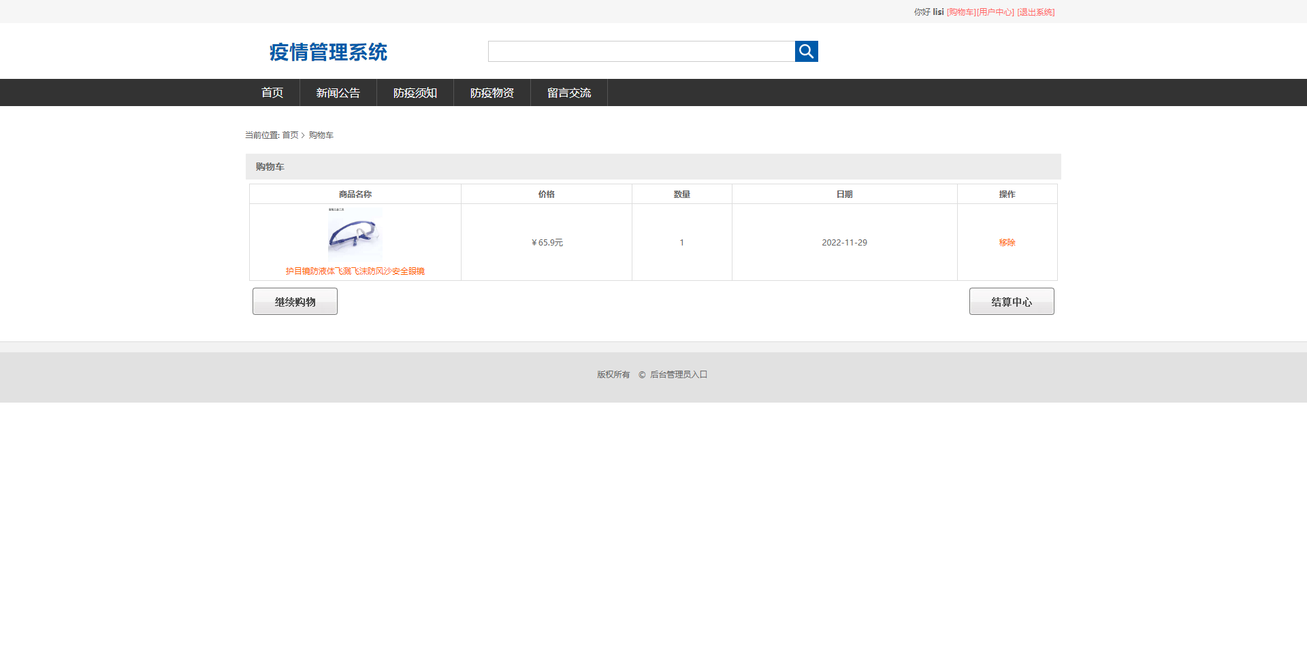The image size is (1307, 659).
Task: Remove item via 移除 link
Action: [x=1007, y=243]
